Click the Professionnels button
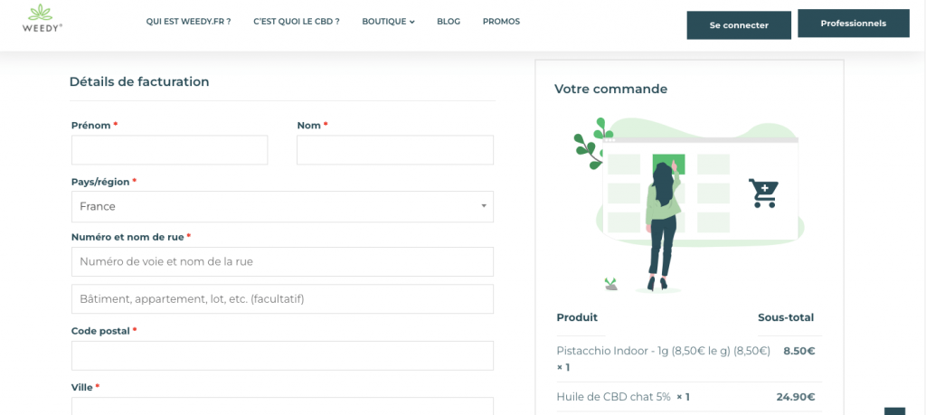Screen dimensions: 926x415 click(854, 24)
